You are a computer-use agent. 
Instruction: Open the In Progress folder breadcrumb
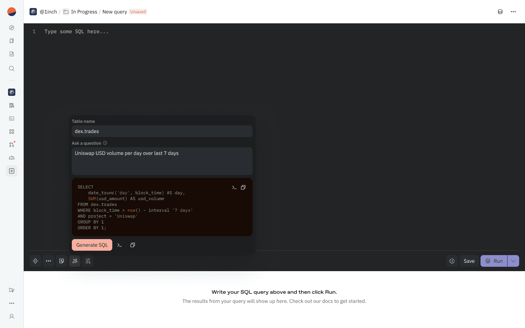click(x=84, y=12)
